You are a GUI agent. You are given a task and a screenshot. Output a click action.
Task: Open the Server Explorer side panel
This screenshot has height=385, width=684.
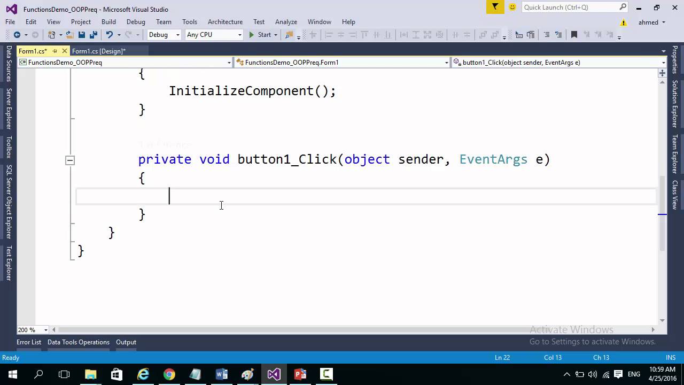(x=9, y=109)
